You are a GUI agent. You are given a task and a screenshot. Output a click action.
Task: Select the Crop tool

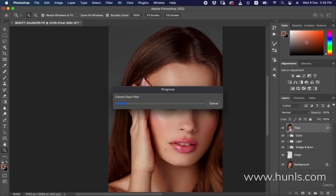click(5, 53)
